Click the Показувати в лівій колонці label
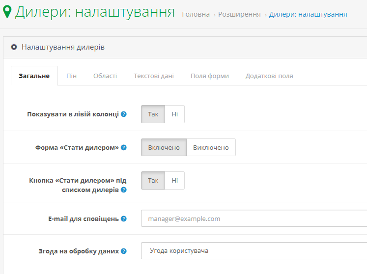This screenshot has height=274, width=367. click(73, 114)
